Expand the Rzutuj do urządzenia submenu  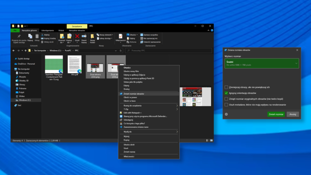tap(149, 105)
